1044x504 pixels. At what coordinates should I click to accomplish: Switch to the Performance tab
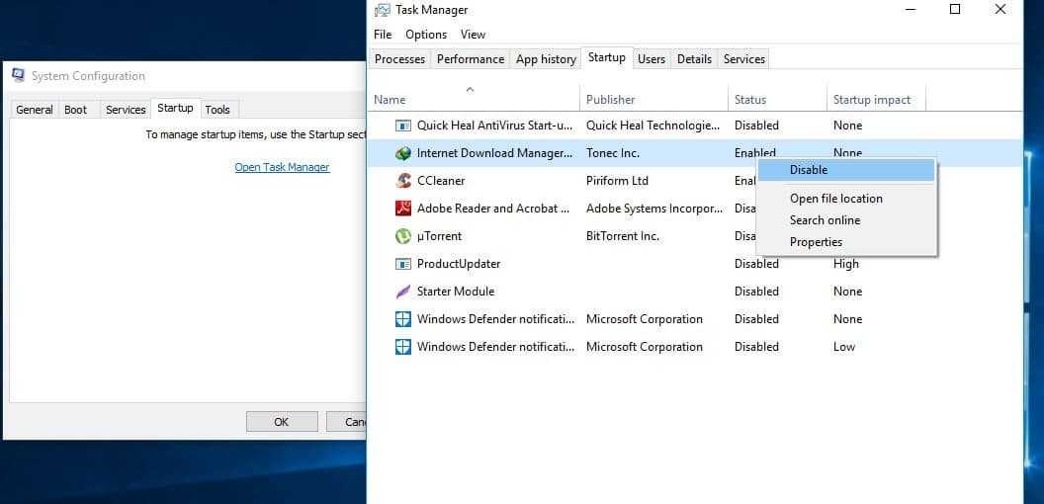point(471,59)
